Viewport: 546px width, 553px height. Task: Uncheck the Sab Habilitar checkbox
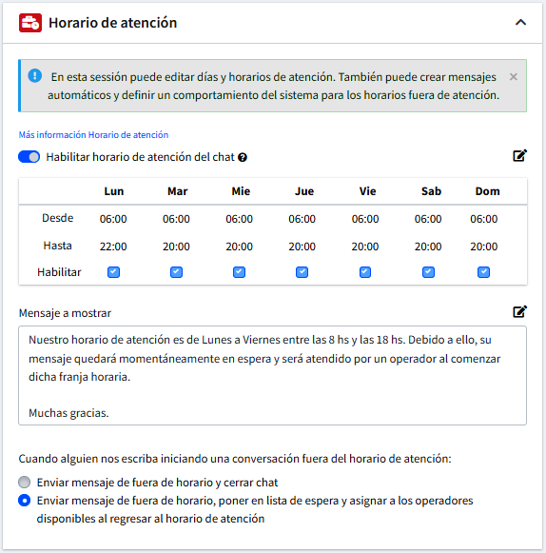click(428, 272)
